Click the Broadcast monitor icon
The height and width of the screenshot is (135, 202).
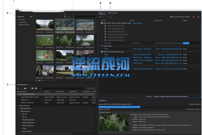pyautogui.click(x=22, y=111)
